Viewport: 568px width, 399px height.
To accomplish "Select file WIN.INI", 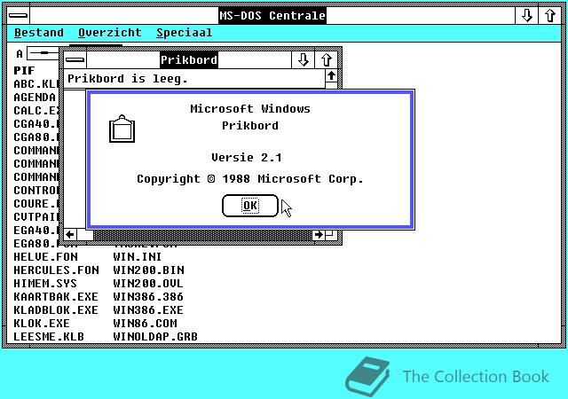I will click(x=138, y=257).
